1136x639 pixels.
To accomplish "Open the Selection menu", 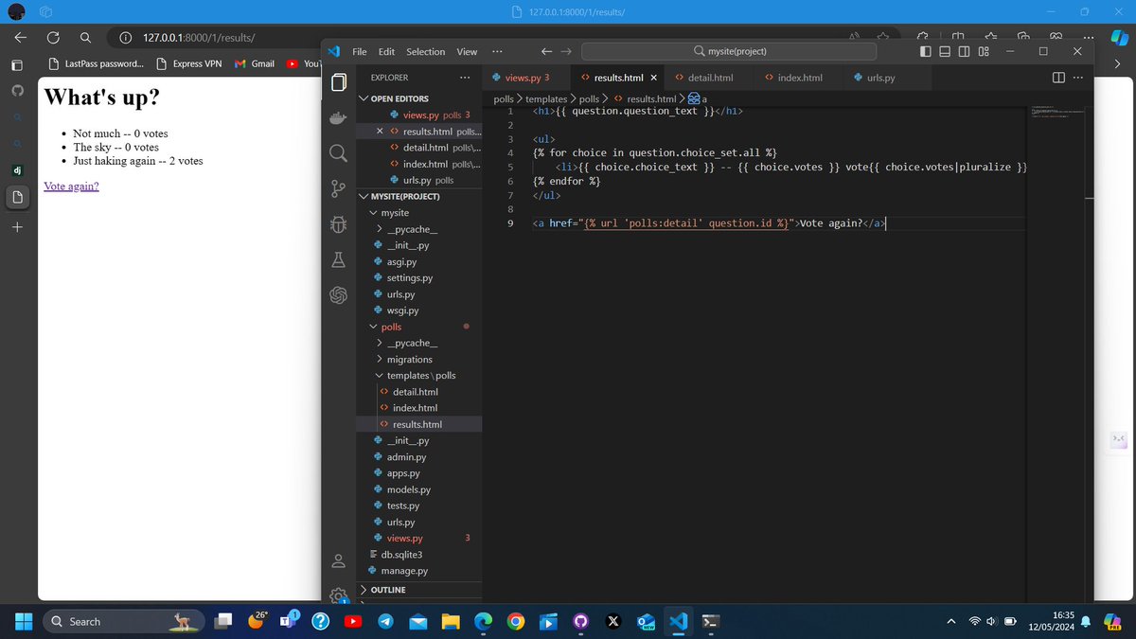I will pos(425,51).
